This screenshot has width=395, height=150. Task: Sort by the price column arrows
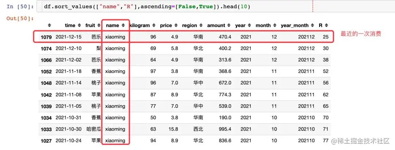(176, 26)
